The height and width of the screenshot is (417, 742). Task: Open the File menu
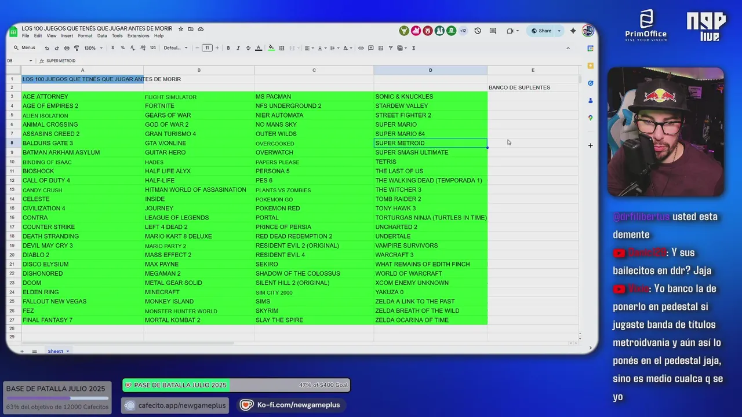[26, 36]
